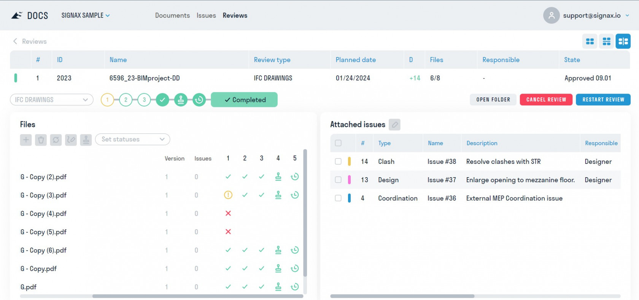
Task: Sort by Review type column header
Action: pyautogui.click(x=272, y=60)
